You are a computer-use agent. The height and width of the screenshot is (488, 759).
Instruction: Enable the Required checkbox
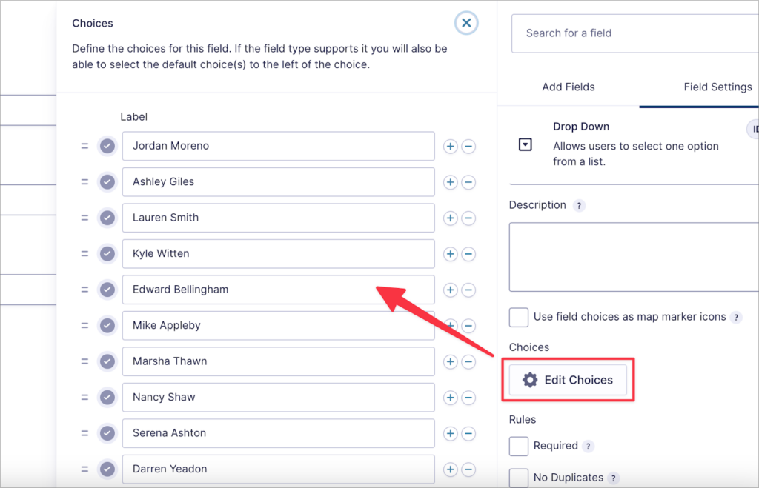click(x=518, y=446)
